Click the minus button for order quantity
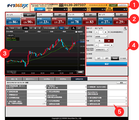Image resolution: width=139 pixels, height=120 pixels. pyautogui.click(x=97, y=32)
